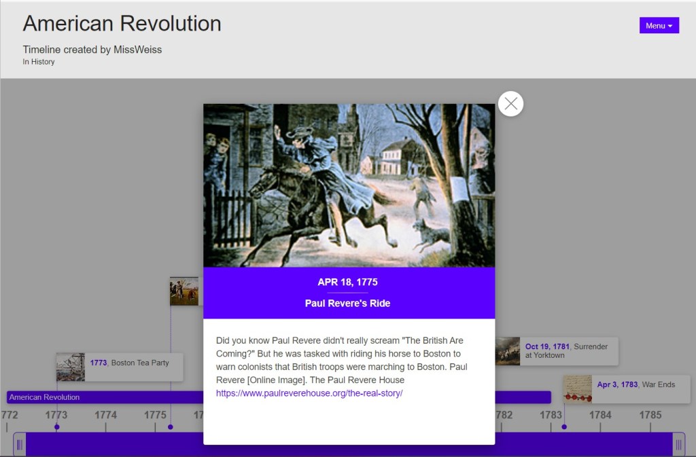Click the small event thumbnail left of the popup
This screenshot has height=457, width=696.
(x=184, y=291)
